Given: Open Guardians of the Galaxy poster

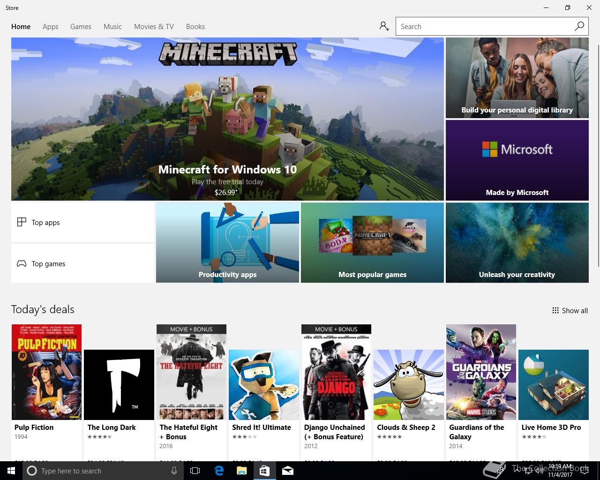Looking at the screenshot, I should (x=481, y=372).
